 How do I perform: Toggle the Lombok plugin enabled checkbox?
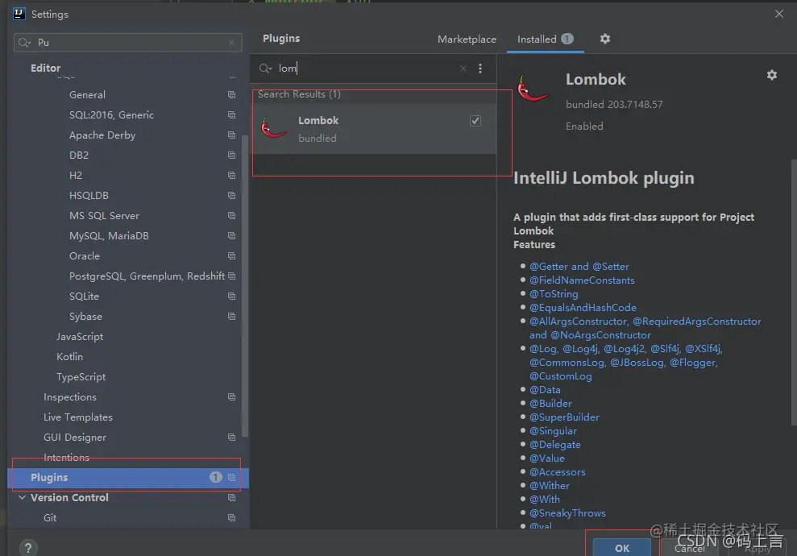click(x=475, y=121)
